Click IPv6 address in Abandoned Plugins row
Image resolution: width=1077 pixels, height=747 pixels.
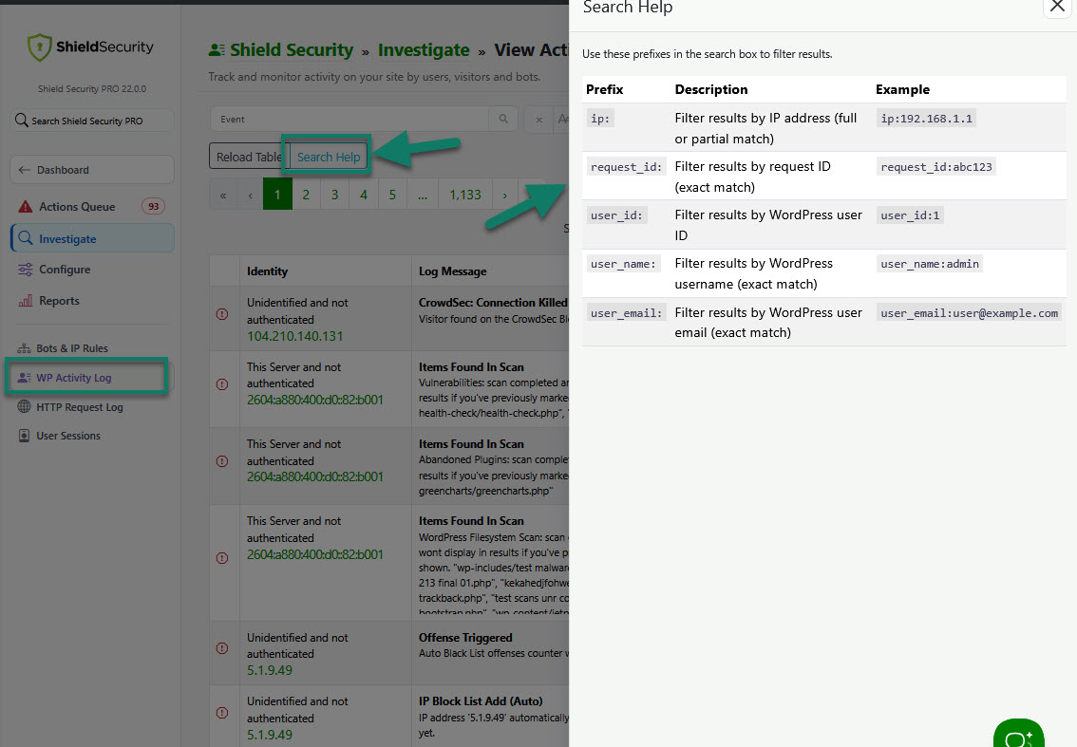315,476
